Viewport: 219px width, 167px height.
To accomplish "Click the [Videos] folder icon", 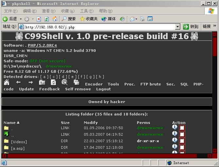I will coord(6,141).
